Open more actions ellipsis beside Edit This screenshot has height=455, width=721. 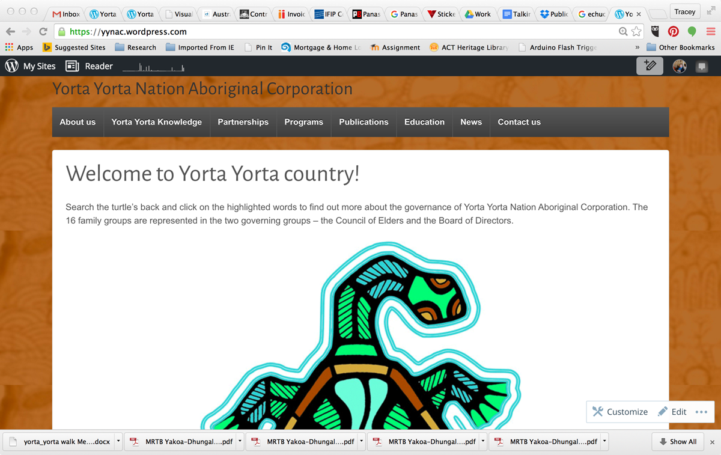tap(701, 412)
